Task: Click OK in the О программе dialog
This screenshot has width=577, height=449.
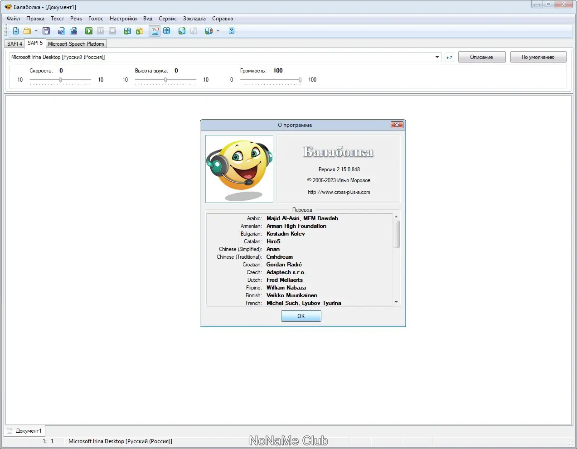Action: [301, 316]
